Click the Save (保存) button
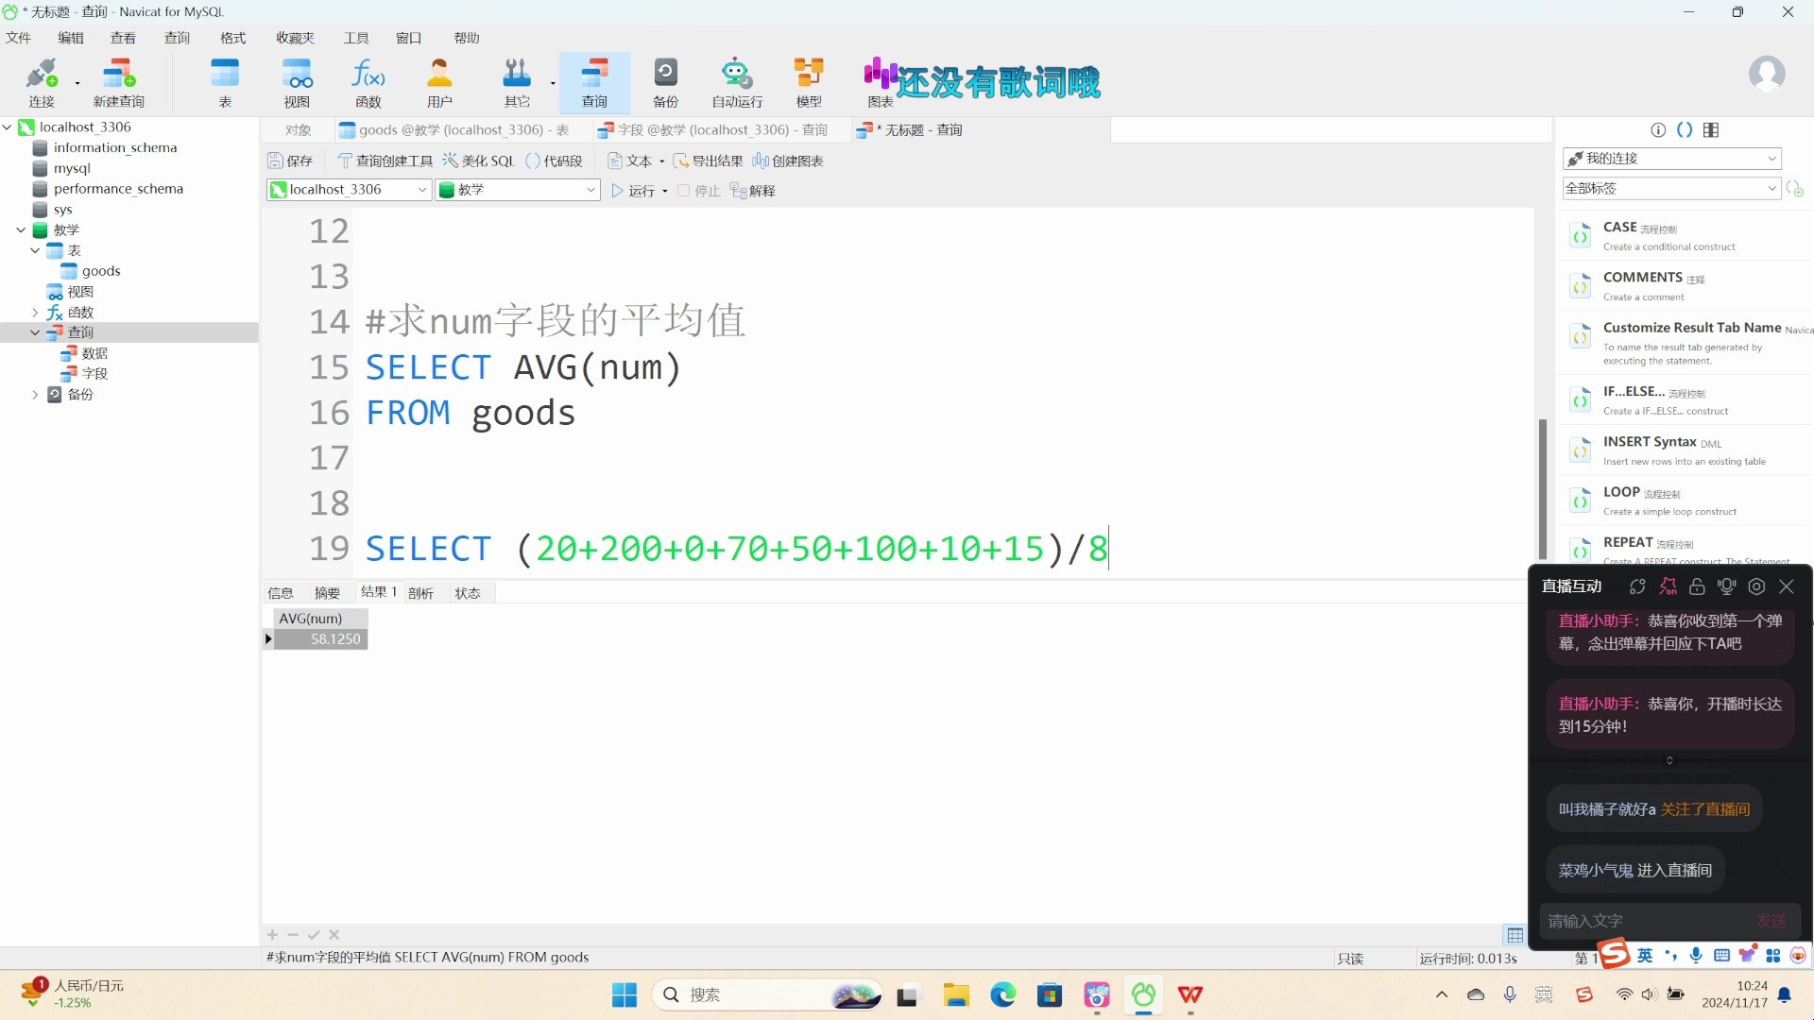1814x1020 pixels. (290, 161)
